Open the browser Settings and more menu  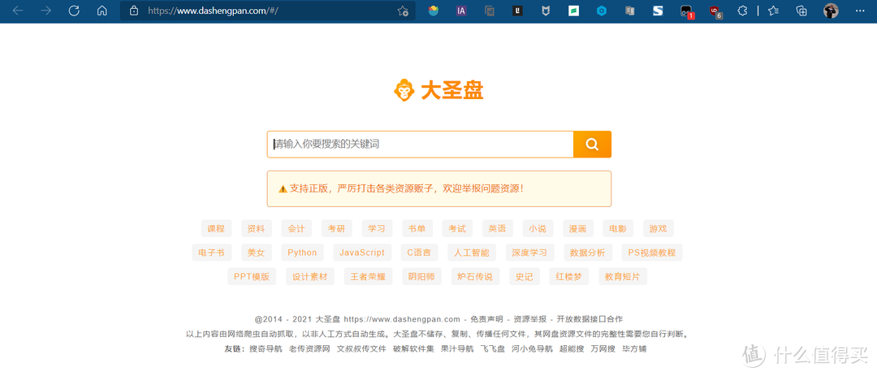(860, 11)
